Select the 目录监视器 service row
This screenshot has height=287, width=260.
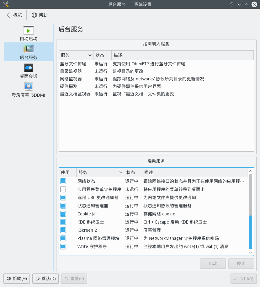click(x=156, y=71)
